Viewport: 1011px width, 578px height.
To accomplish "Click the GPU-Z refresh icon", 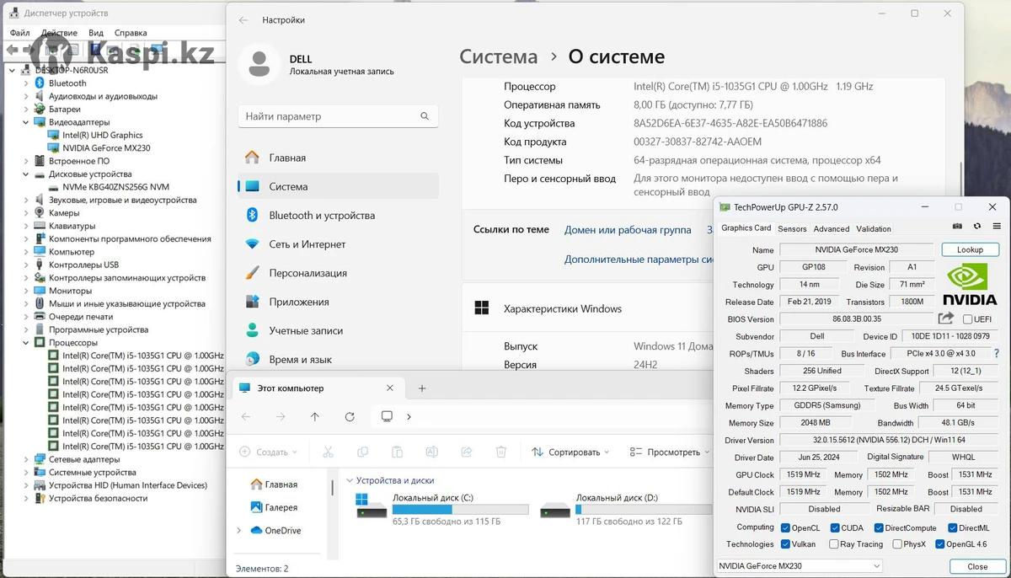I will [977, 227].
